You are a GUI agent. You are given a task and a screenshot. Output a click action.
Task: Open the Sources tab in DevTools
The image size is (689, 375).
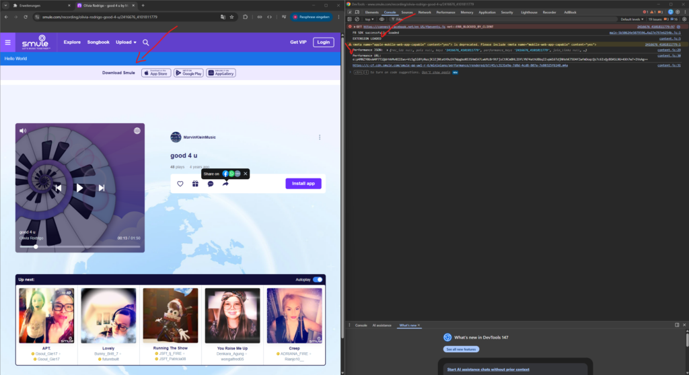[x=407, y=12]
